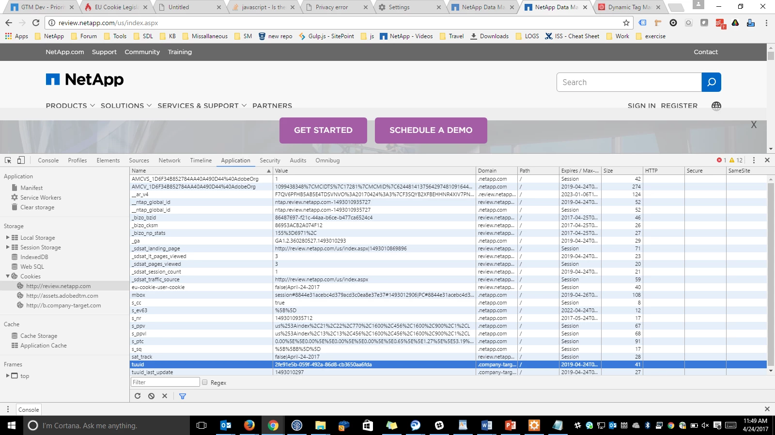Screen dimensions: 775x435
Task: Click the cookie Filter input field
Action: click(x=165, y=382)
